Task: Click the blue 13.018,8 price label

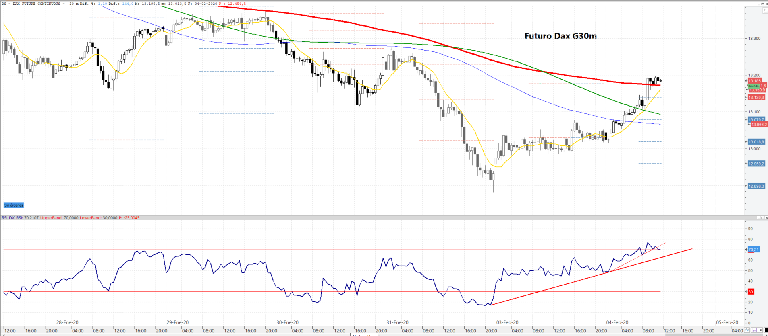Action: coord(756,142)
